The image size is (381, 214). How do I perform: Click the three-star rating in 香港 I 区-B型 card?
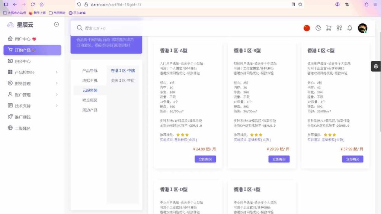(256, 135)
